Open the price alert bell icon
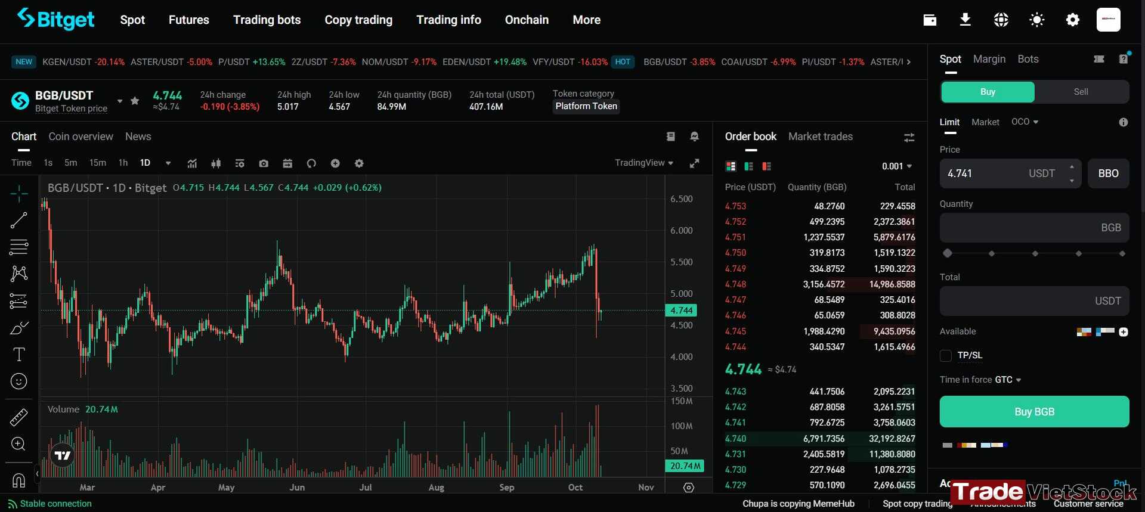Image resolution: width=1145 pixels, height=512 pixels. tap(694, 136)
